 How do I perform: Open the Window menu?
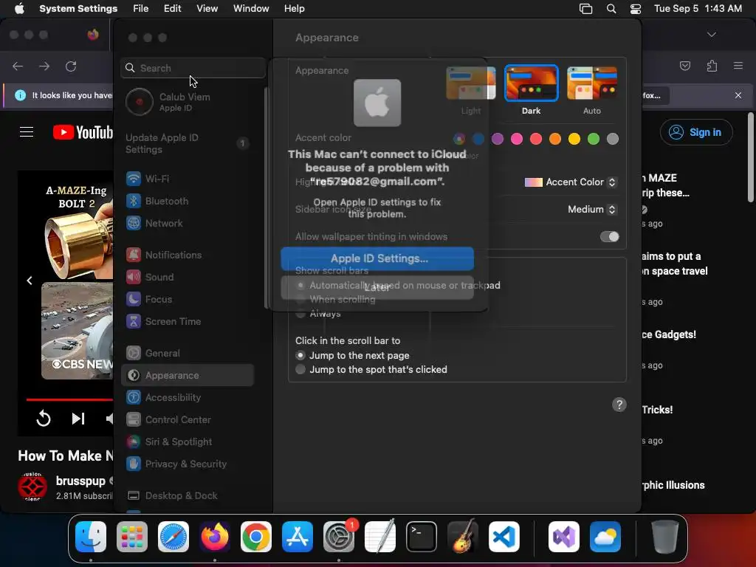coord(251,9)
